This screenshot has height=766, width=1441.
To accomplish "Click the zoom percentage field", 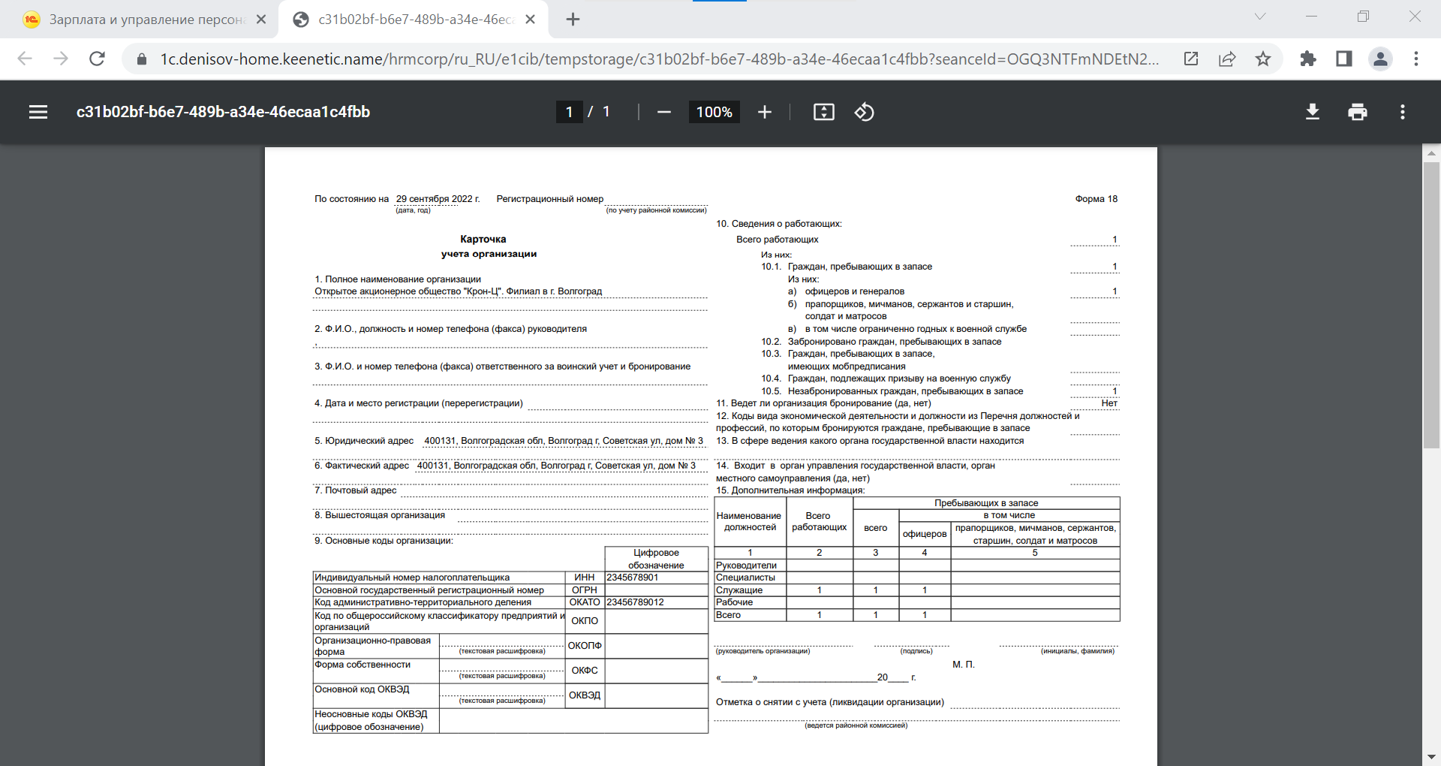I will pyautogui.click(x=714, y=112).
